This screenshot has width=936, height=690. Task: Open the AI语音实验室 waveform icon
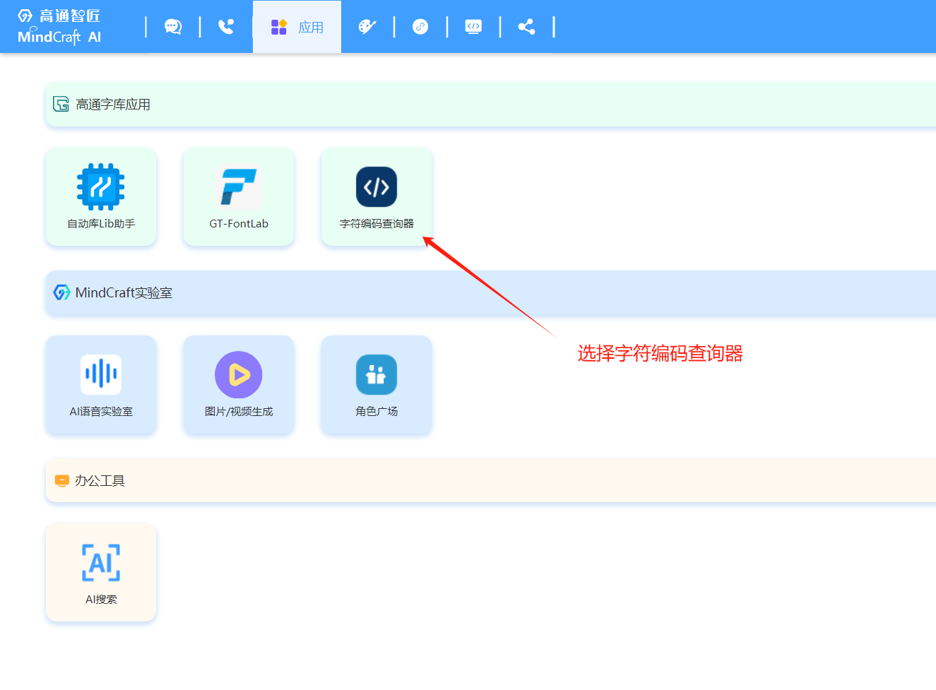[101, 374]
